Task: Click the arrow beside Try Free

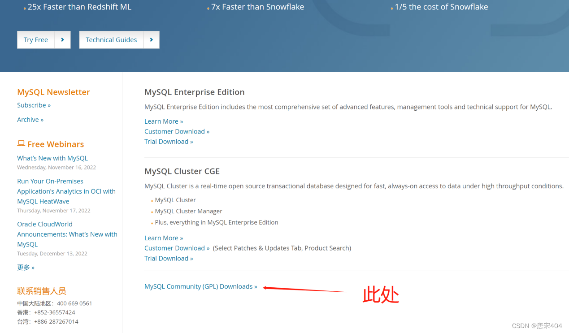Action: [63, 40]
